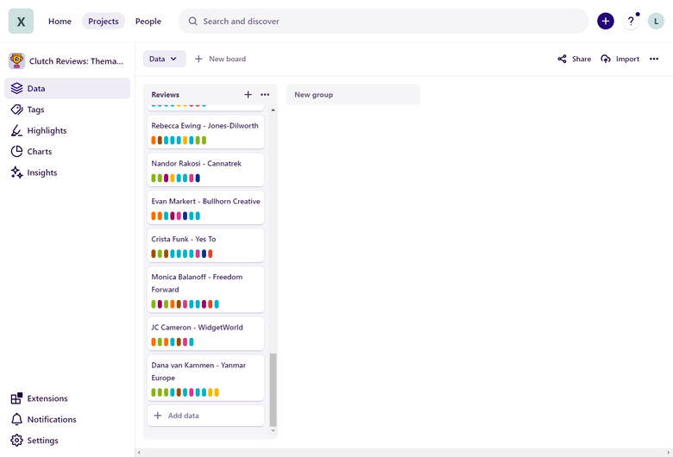Expand the Data board dropdown

pyautogui.click(x=164, y=59)
